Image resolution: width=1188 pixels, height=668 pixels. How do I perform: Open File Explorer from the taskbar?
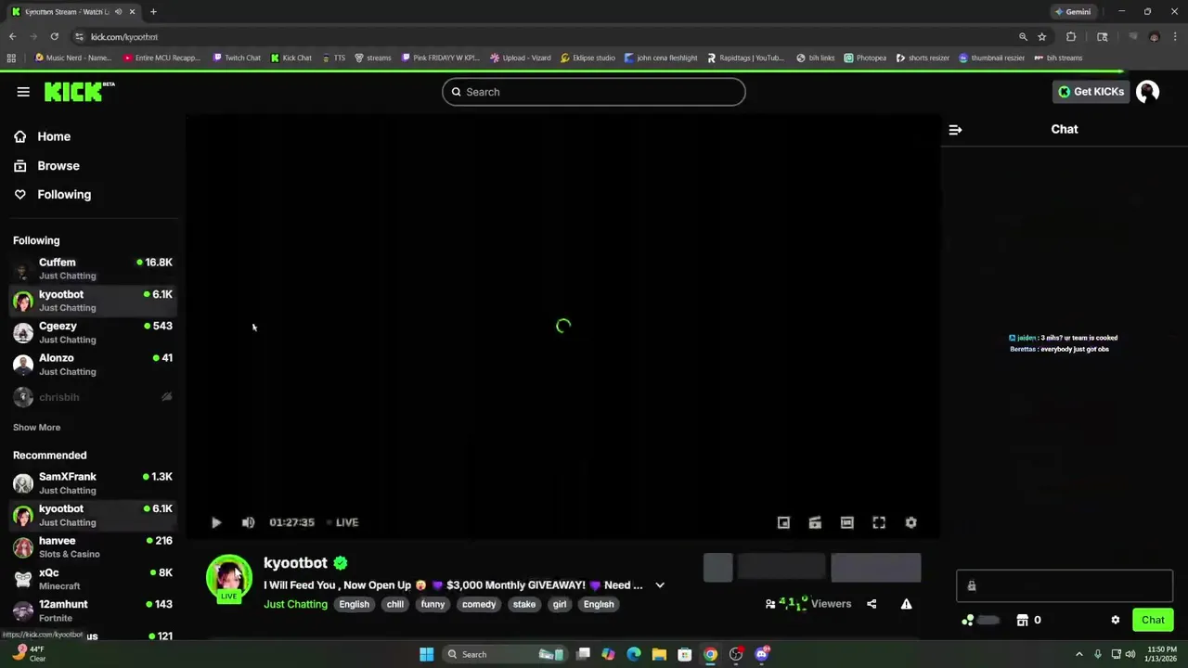659,654
